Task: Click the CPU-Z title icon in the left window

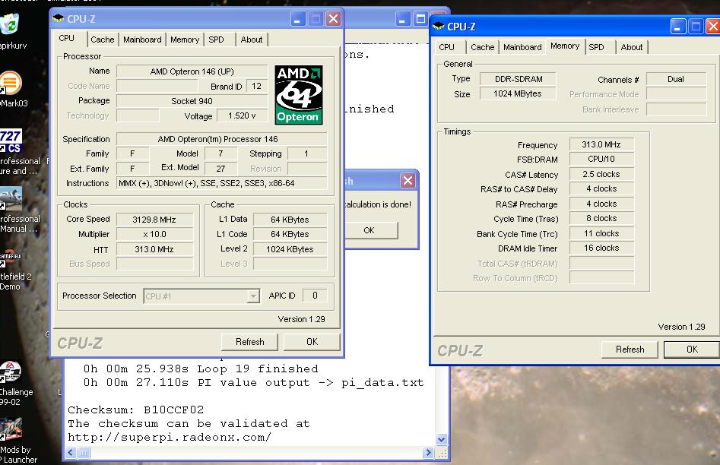Action: click(59, 18)
